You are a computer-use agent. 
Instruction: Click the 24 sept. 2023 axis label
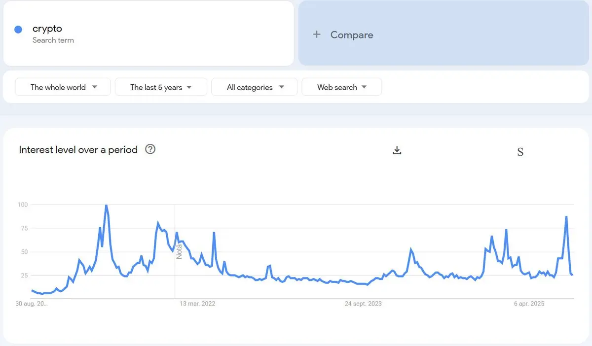363,304
